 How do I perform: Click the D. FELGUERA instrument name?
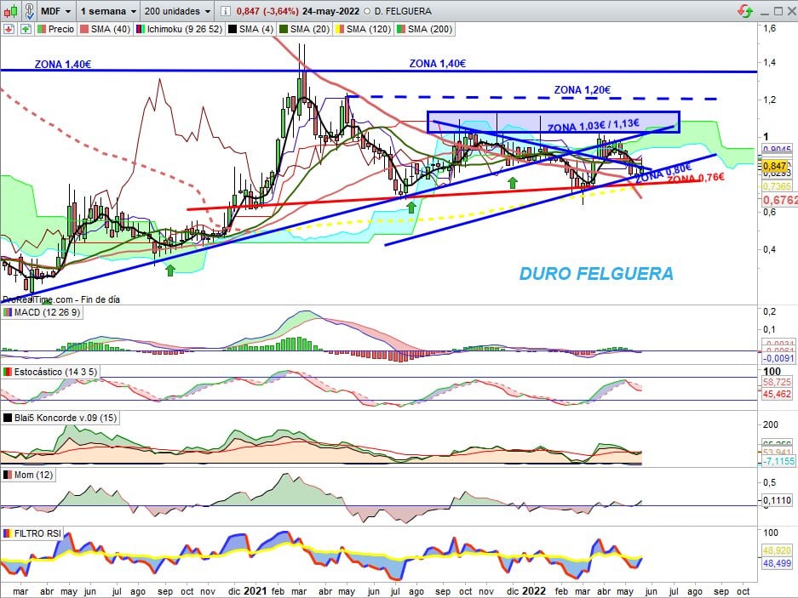(x=403, y=11)
